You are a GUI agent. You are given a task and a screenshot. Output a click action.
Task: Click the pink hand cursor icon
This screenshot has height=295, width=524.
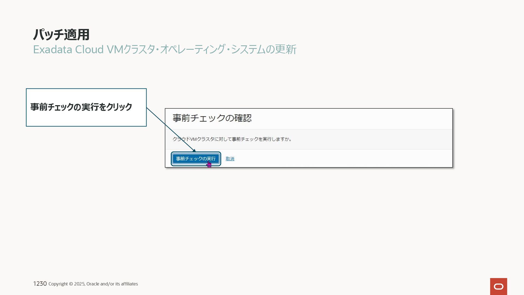point(209,164)
